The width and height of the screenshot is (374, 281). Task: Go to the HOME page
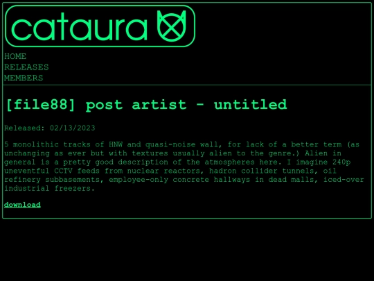point(15,56)
